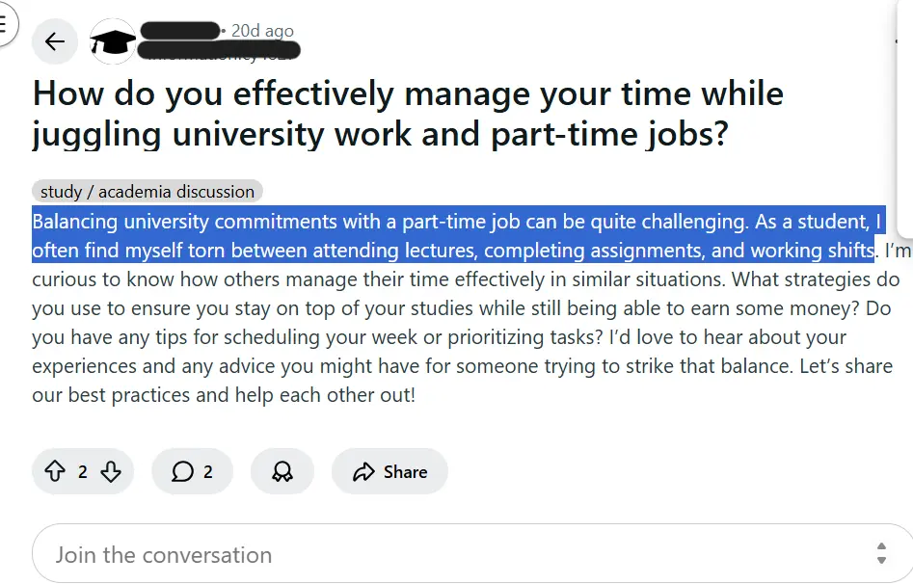The height and width of the screenshot is (584, 913).
Task: Open the hamburger navigation menu
Action: (x=5, y=24)
